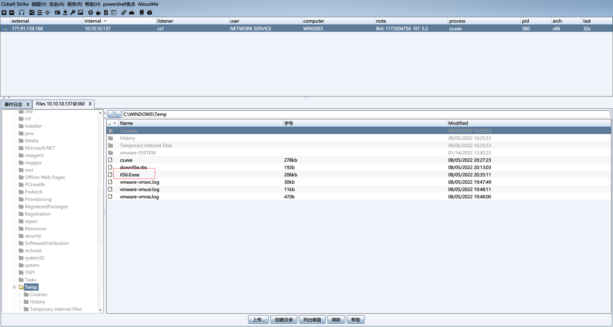Click the disconnect minus icon in toolbar
The image size is (613, 327).
click(x=12, y=13)
